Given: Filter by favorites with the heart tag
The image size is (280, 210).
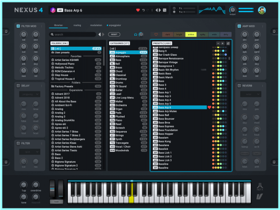Looking at the screenshot, I should pyautogui.click(x=156, y=35).
